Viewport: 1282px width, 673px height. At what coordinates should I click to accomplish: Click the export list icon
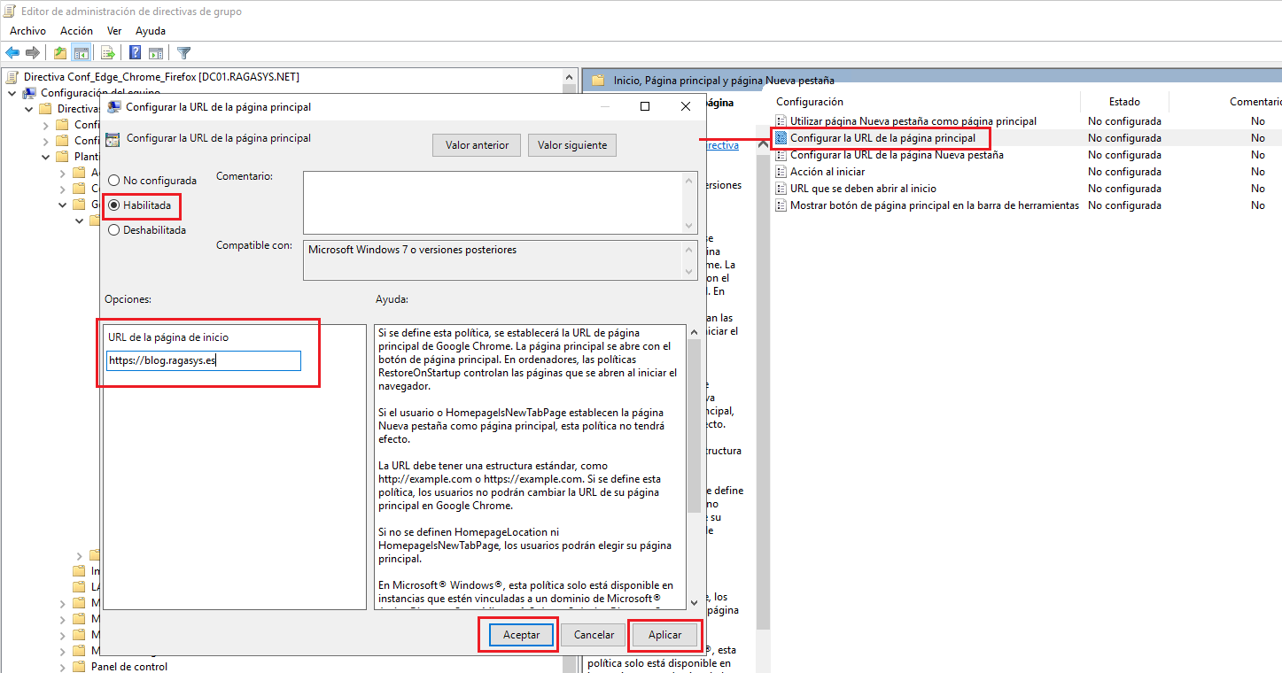click(x=107, y=52)
